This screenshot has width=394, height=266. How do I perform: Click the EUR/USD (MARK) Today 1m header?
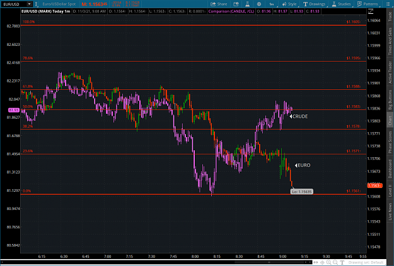(46, 11)
